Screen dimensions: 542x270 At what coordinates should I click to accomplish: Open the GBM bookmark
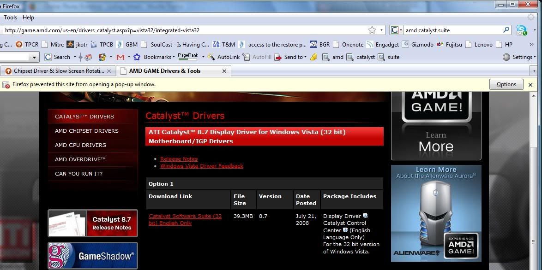tap(127, 45)
